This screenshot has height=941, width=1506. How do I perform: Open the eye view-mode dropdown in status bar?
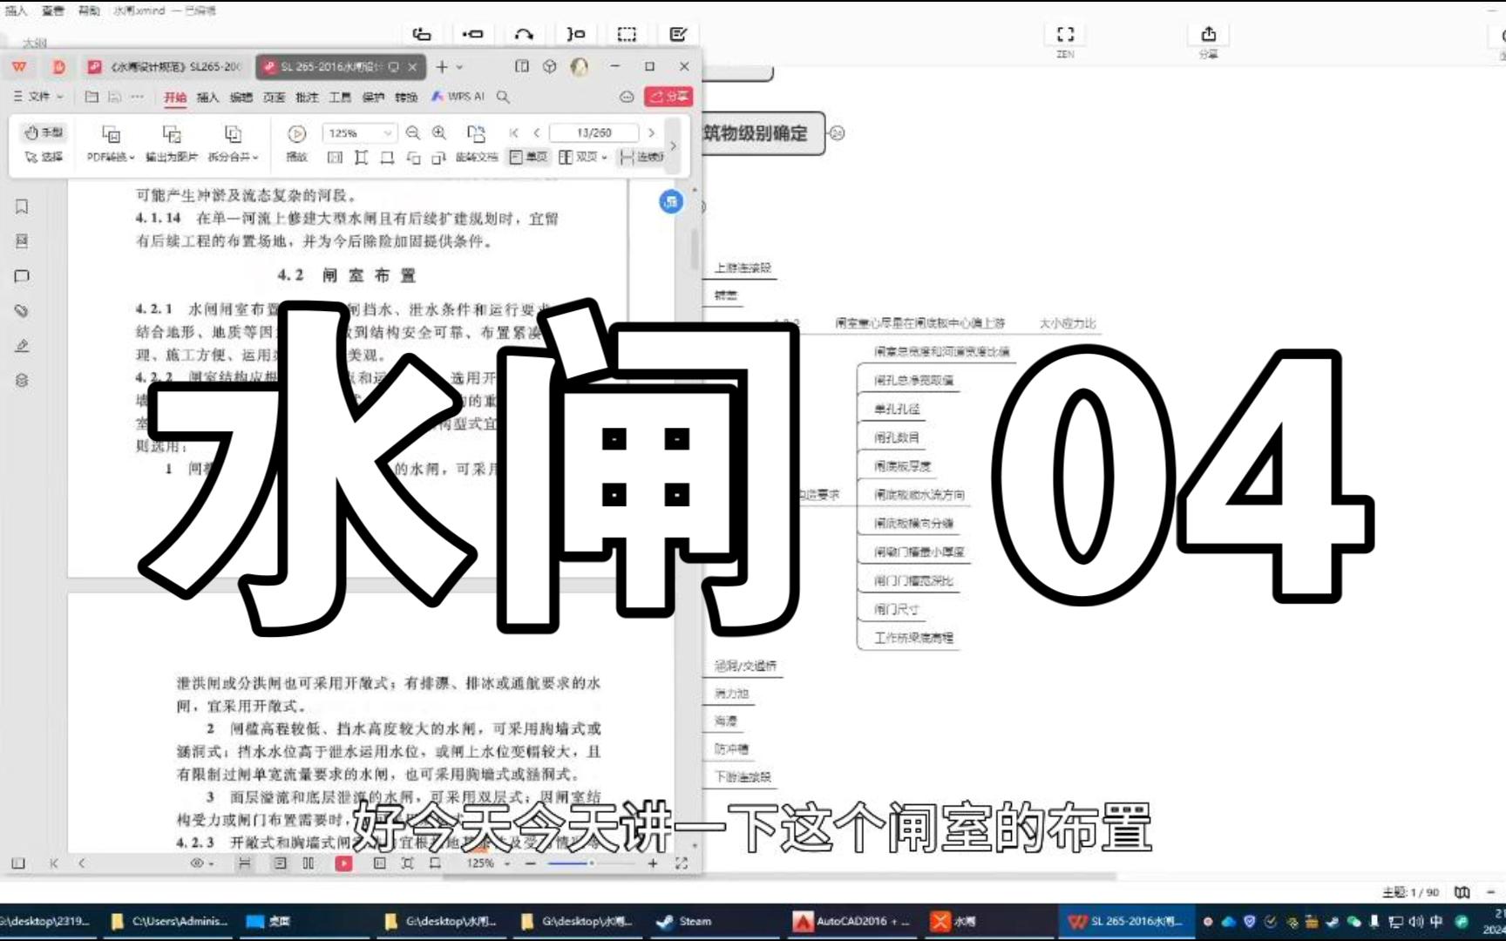[x=201, y=863]
